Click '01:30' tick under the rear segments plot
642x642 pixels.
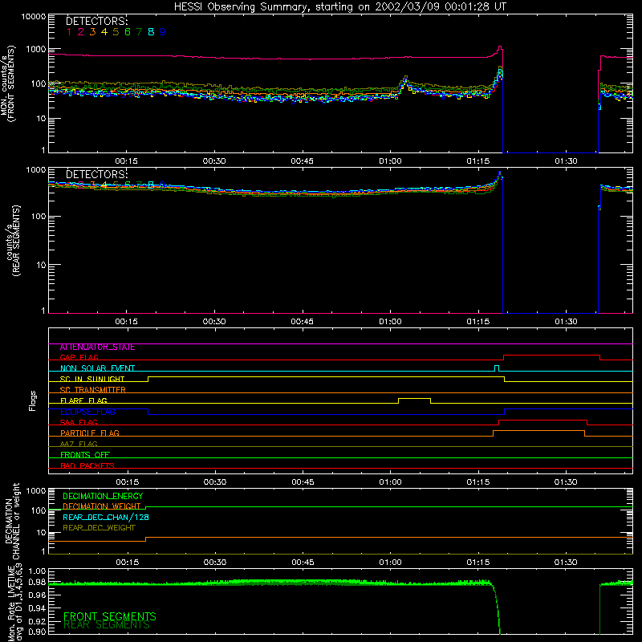point(567,322)
